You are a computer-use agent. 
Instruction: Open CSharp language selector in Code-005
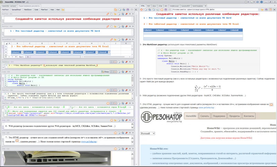[x=105, y=72]
